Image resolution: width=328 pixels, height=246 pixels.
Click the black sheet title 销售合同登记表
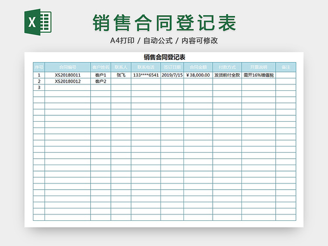(165, 57)
